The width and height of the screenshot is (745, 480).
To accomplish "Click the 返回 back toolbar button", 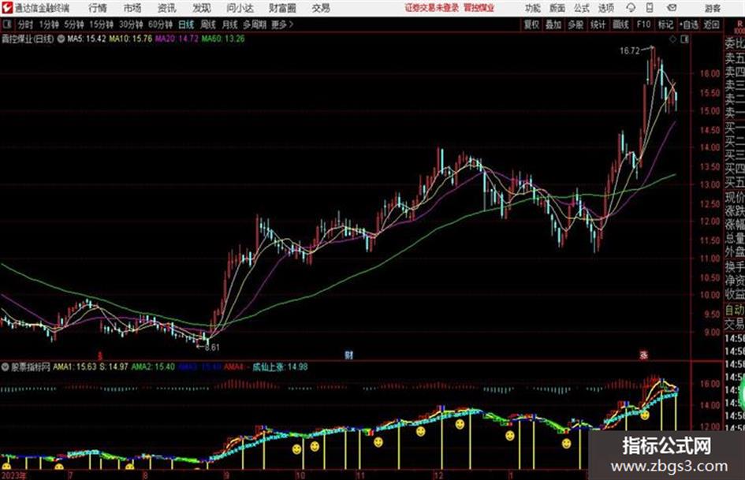I will [711, 24].
